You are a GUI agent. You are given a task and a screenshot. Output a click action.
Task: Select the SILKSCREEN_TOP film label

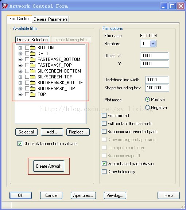(55, 77)
